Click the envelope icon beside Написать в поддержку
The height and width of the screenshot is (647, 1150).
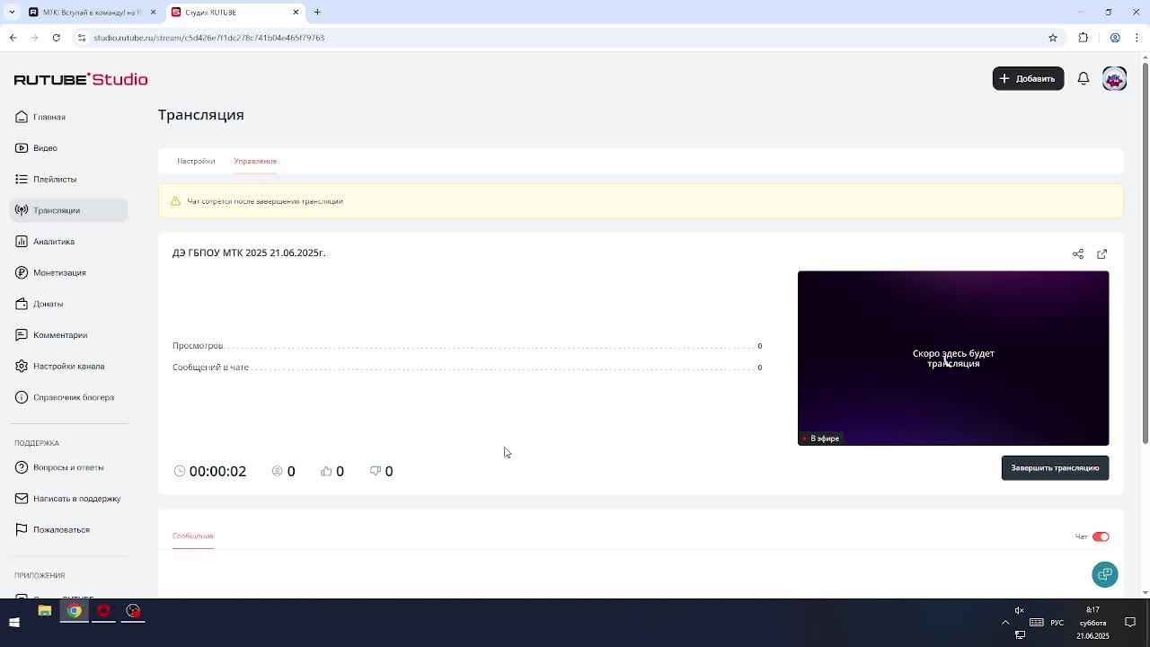tap(22, 498)
